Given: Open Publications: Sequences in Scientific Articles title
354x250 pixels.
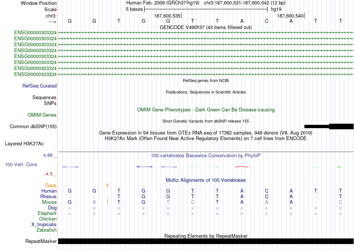Looking at the screenshot, I should (x=206, y=92).
